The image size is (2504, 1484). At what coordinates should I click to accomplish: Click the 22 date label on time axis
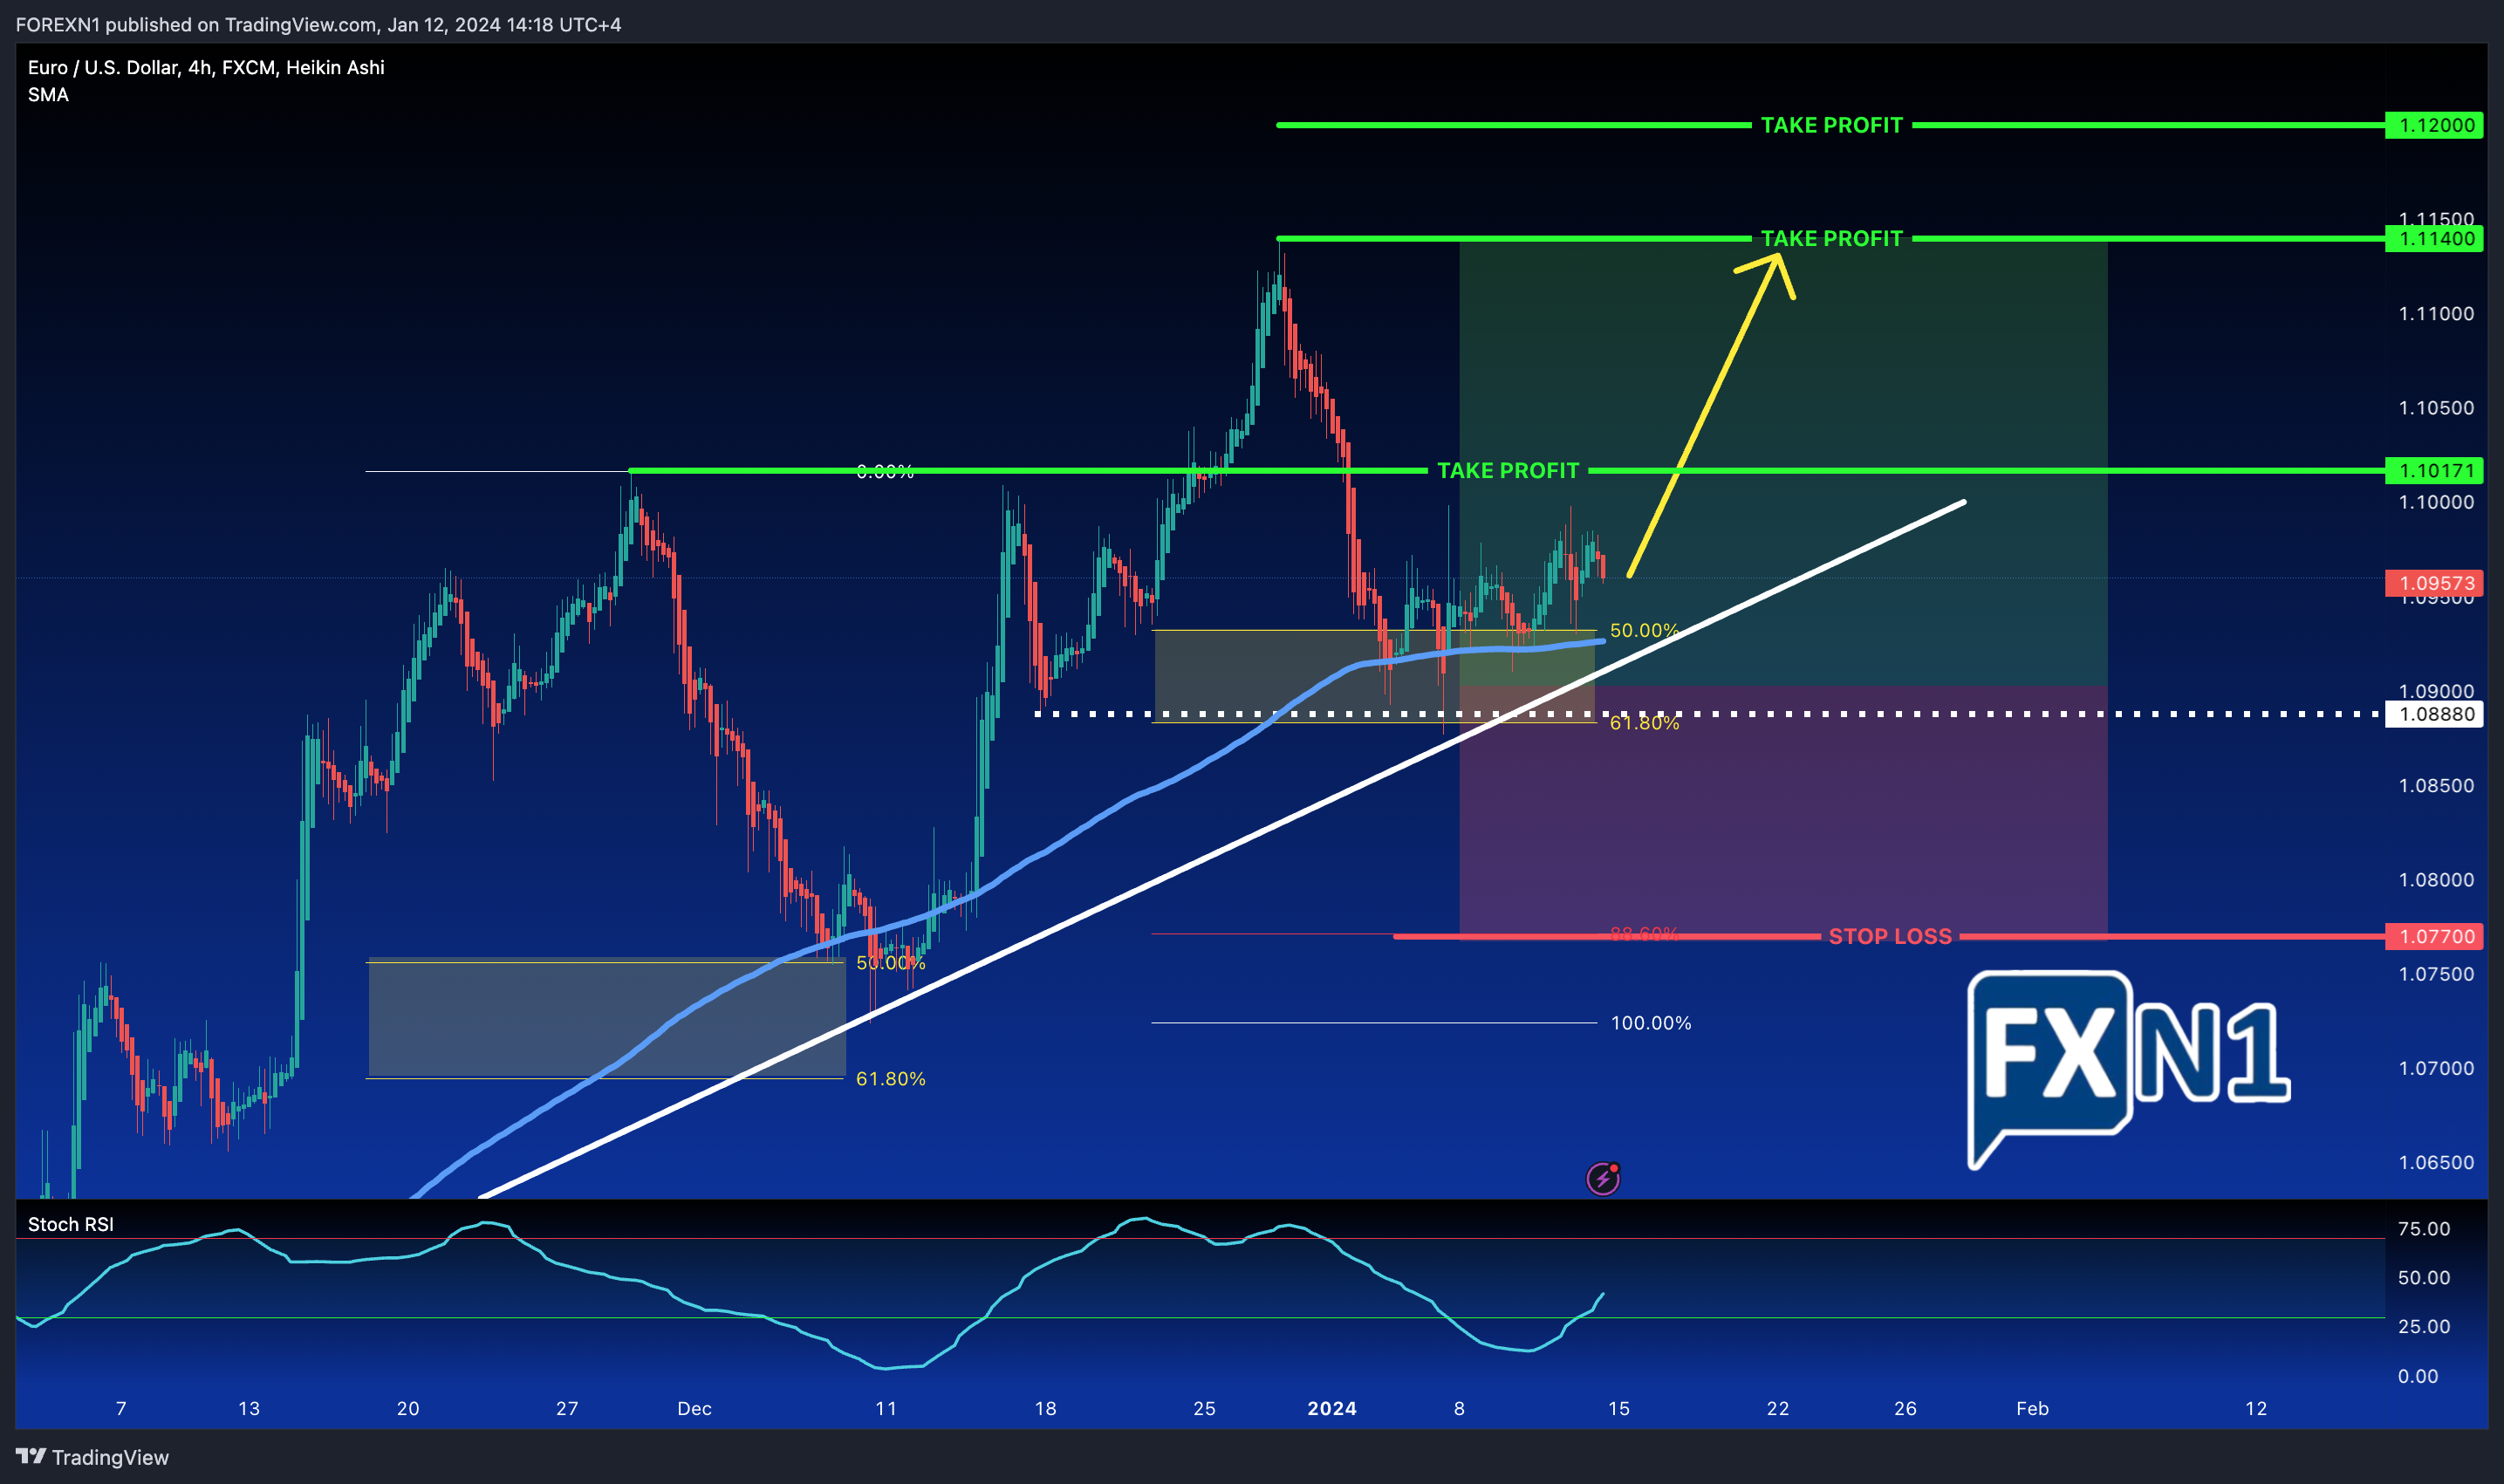point(1778,1408)
